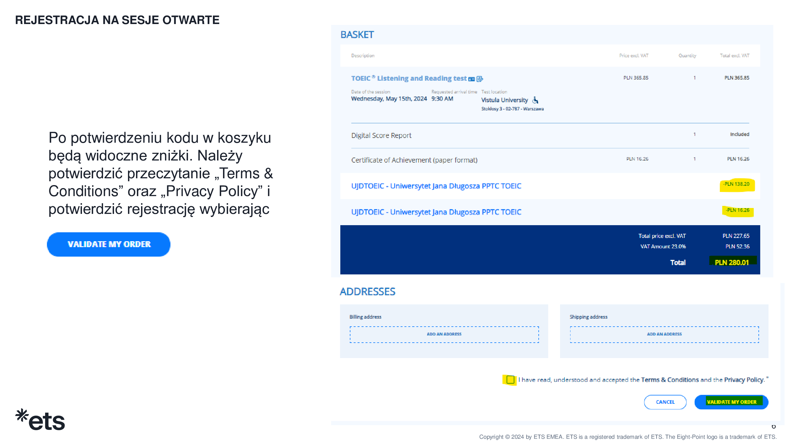Click the Price excl. VAT column header
This screenshot has width=792, height=445.
634,55
